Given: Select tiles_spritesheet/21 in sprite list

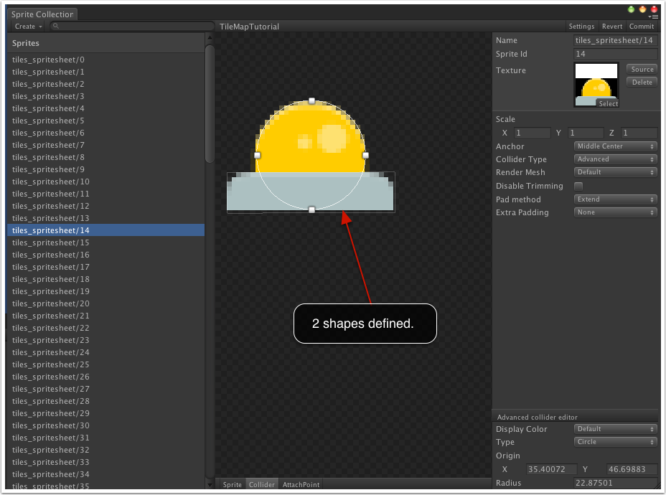Looking at the screenshot, I should tap(105, 316).
